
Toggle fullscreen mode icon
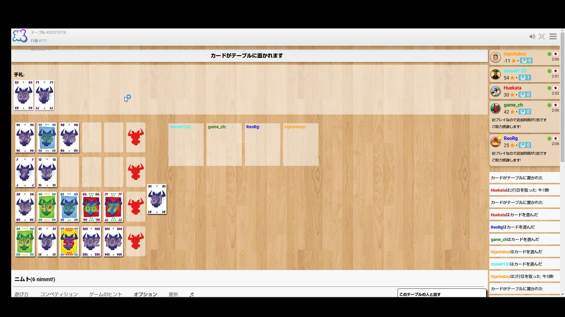542,37
